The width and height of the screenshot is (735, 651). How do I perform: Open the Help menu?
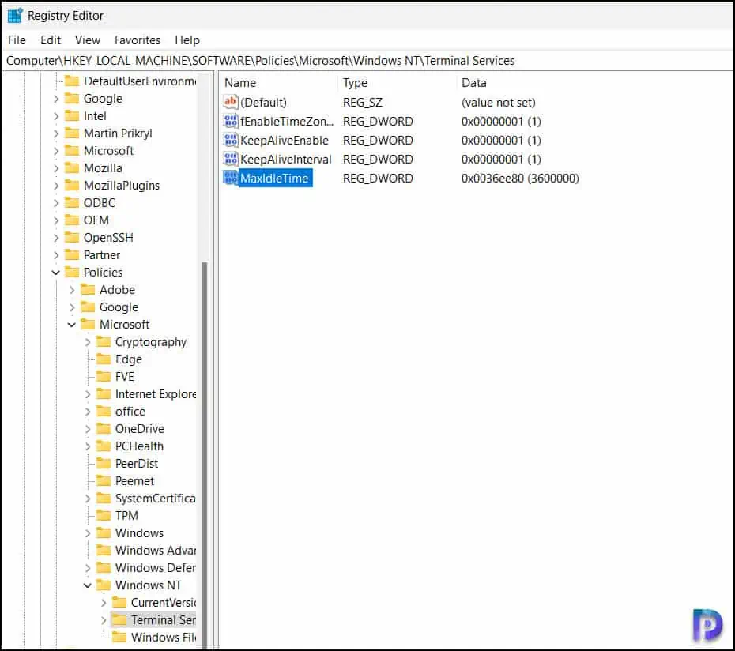[x=187, y=40]
